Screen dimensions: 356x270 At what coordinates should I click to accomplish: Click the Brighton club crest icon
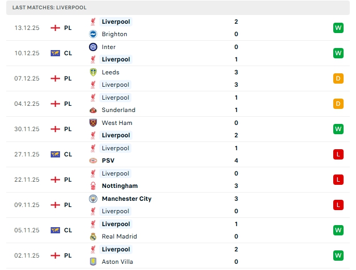[x=93, y=34]
